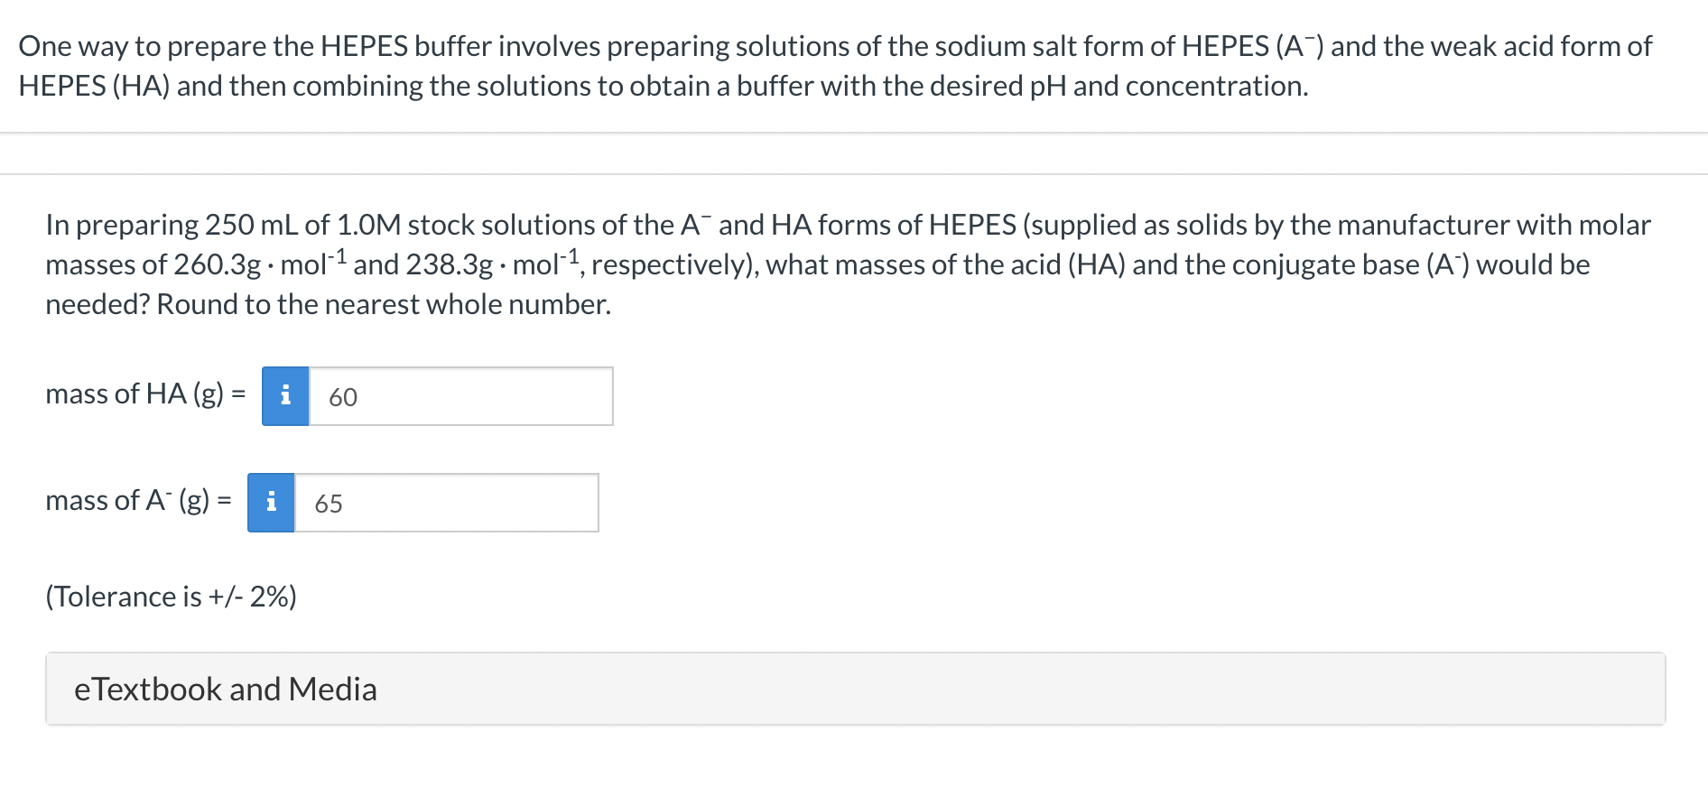This screenshot has height=787, width=1708.
Task: Click the mass of HA (g) label
Action: [x=144, y=393]
